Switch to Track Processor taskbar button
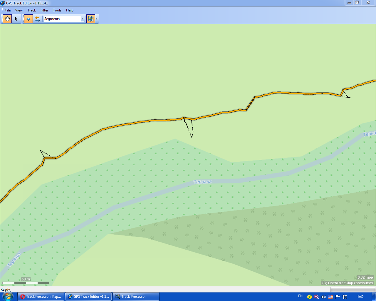 [x=136, y=297]
